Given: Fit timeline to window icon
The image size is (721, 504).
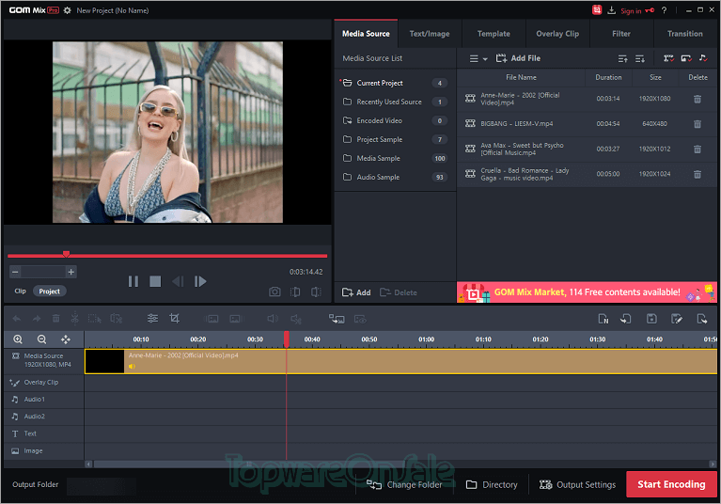Looking at the screenshot, I should pos(66,339).
